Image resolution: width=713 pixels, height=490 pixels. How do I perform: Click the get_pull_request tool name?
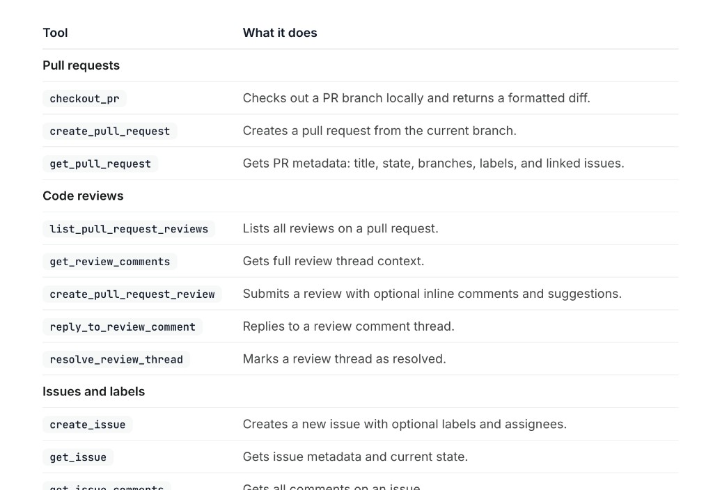click(100, 164)
